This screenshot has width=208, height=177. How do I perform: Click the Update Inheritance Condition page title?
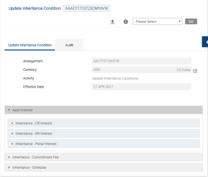[x=35, y=8]
